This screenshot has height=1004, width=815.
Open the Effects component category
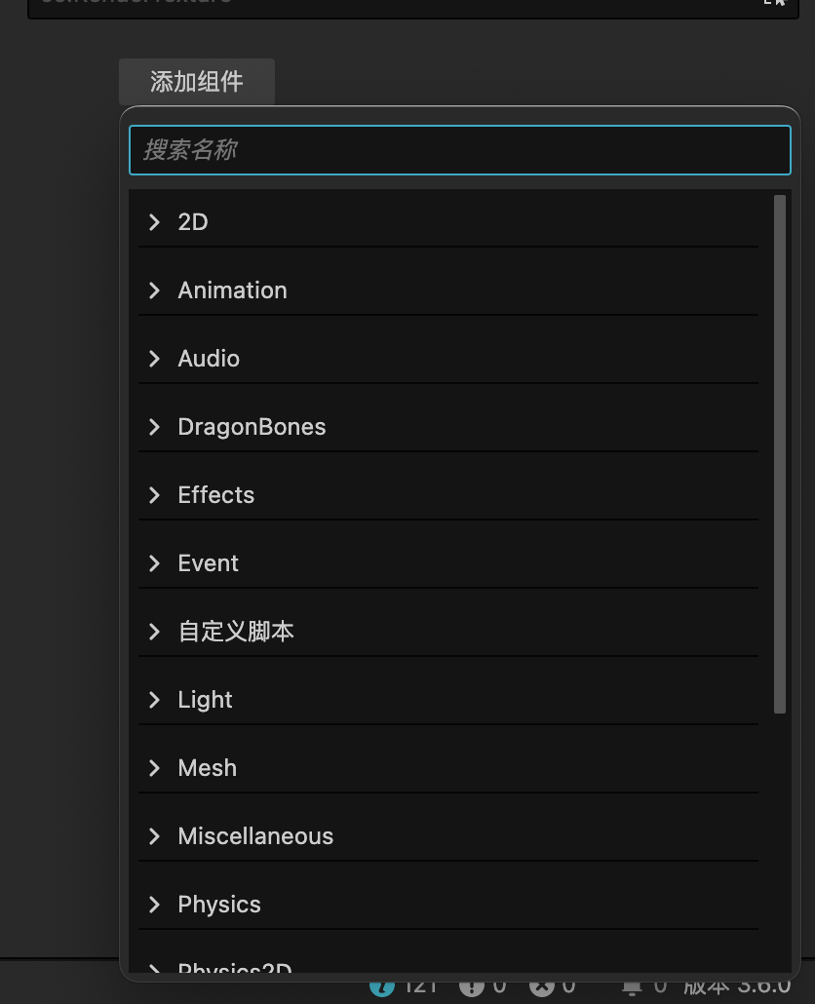(x=215, y=495)
